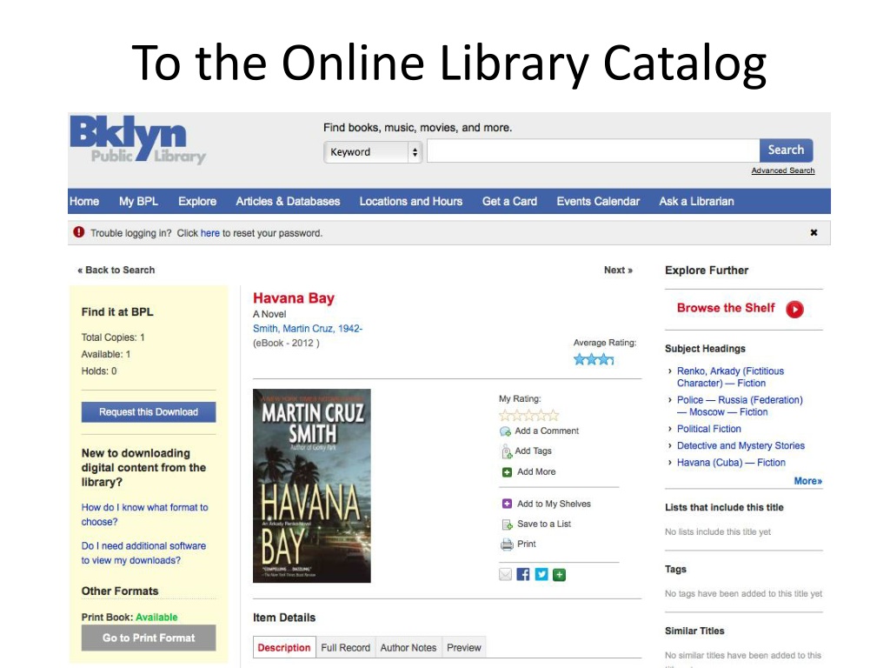Click the Havana Bay book cover
The width and height of the screenshot is (890, 668).
(312, 485)
